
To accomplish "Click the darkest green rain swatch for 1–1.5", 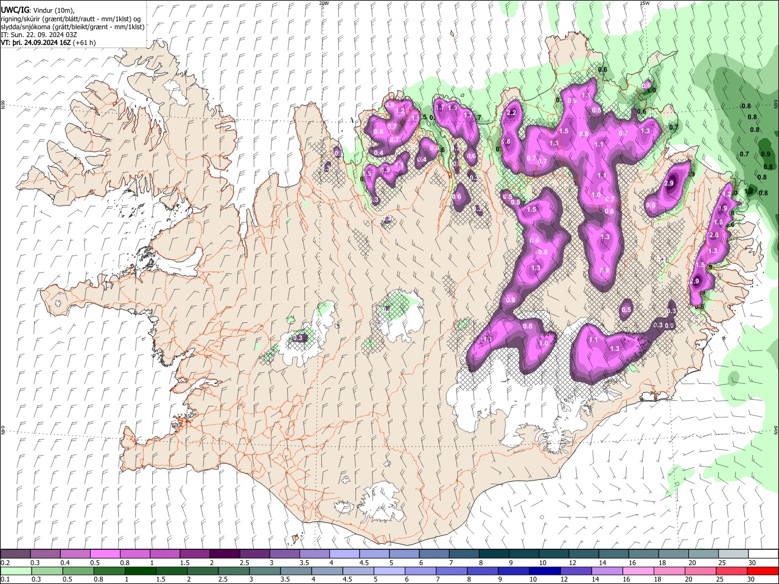I will (x=141, y=571).
